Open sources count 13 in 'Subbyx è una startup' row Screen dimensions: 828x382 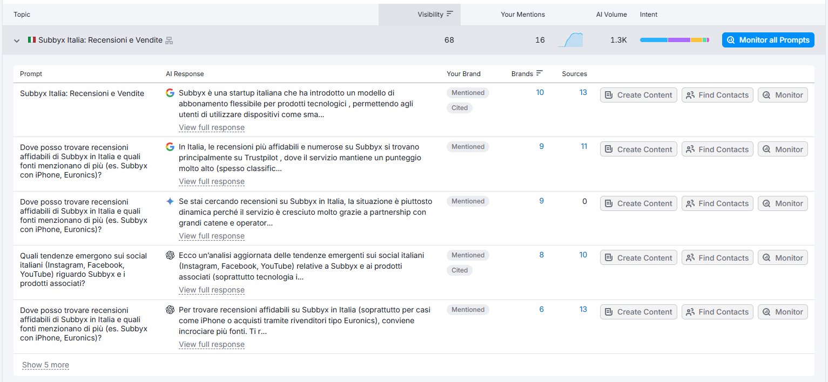click(x=583, y=93)
